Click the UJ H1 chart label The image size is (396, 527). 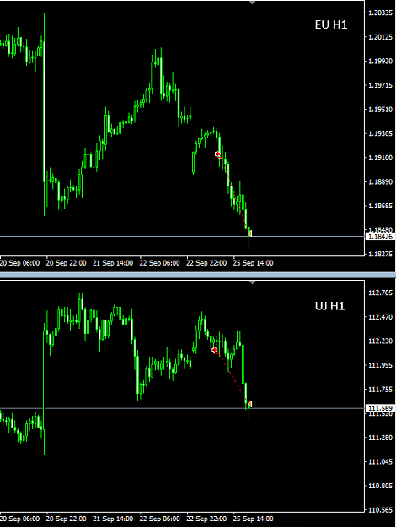click(329, 306)
